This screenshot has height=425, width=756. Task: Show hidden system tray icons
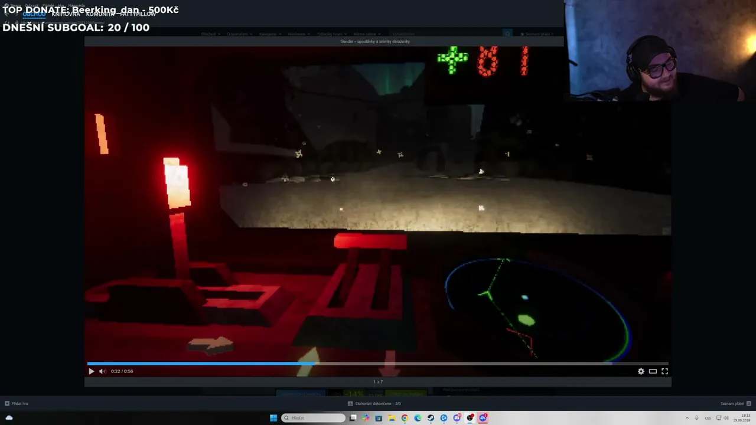[x=687, y=418]
